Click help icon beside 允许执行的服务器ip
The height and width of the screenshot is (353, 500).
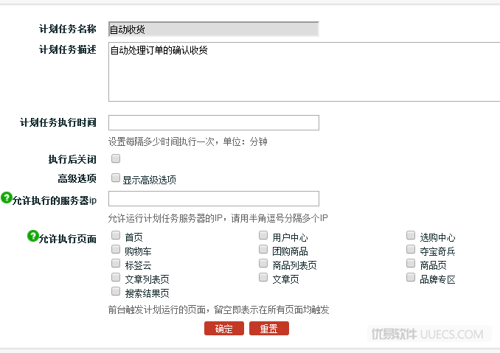point(7,198)
